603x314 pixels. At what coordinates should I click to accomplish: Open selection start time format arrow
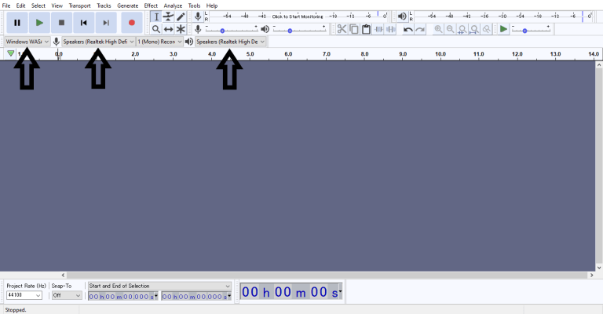point(156,296)
